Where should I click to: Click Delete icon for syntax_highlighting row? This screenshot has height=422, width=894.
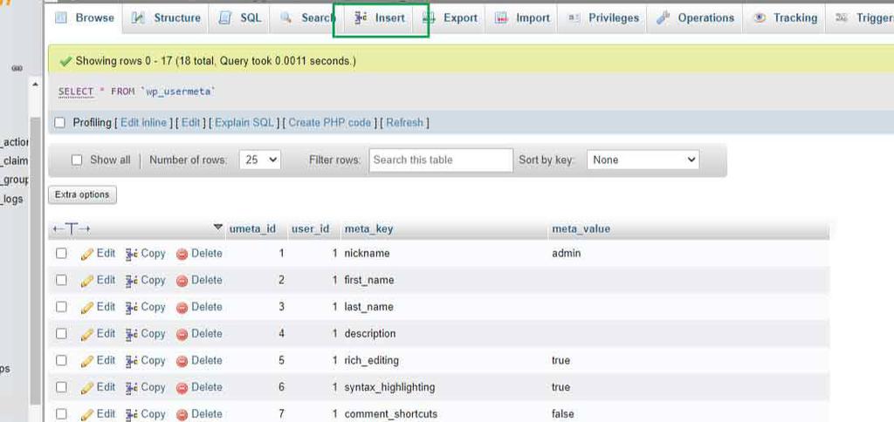click(182, 388)
